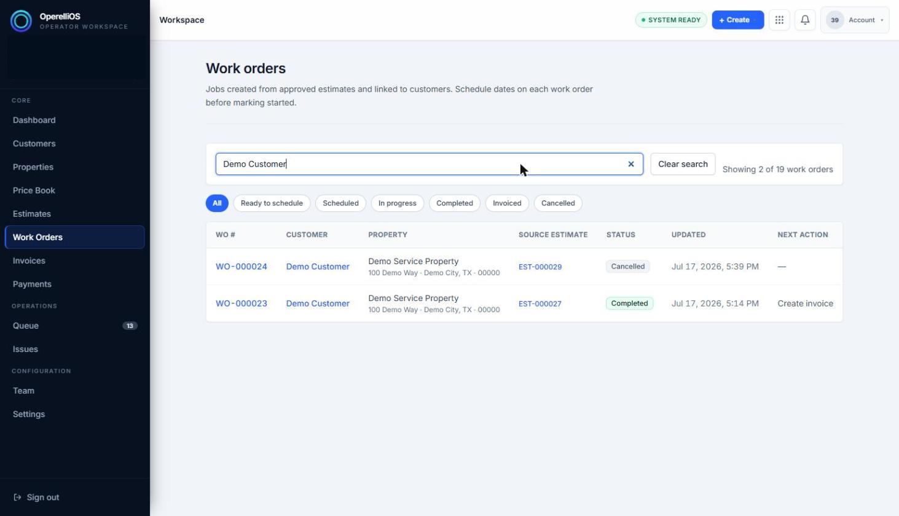Screen dimensions: 899x516
Task: Click the Clear search button
Action: [683, 164]
